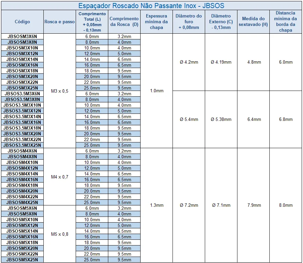
Task: Click the 'Comprimento da Rosca (D)' header
Action: point(124,22)
